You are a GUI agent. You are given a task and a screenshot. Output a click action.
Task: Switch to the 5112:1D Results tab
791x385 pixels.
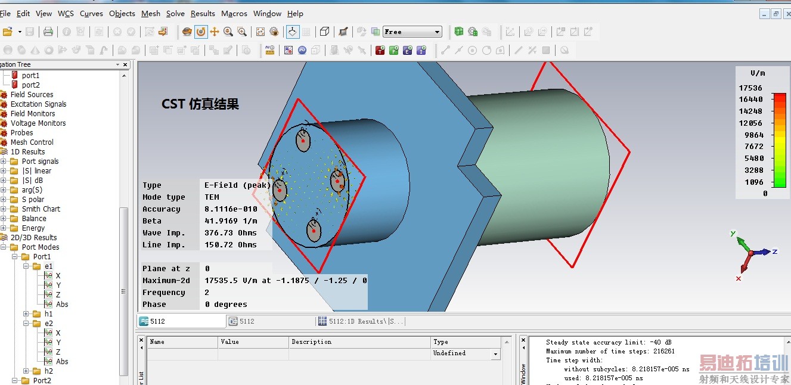[361, 321]
